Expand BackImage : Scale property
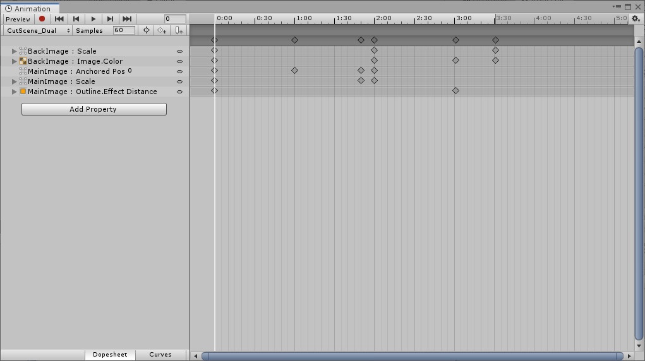The width and height of the screenshot is (645, 361). (14, 51)
